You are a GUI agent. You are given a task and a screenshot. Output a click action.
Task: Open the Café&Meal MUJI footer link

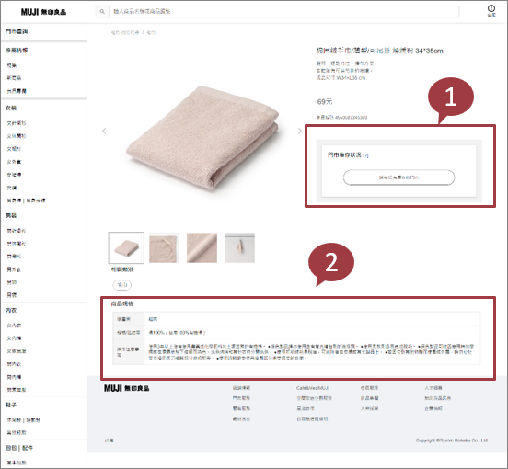(313, 388)
